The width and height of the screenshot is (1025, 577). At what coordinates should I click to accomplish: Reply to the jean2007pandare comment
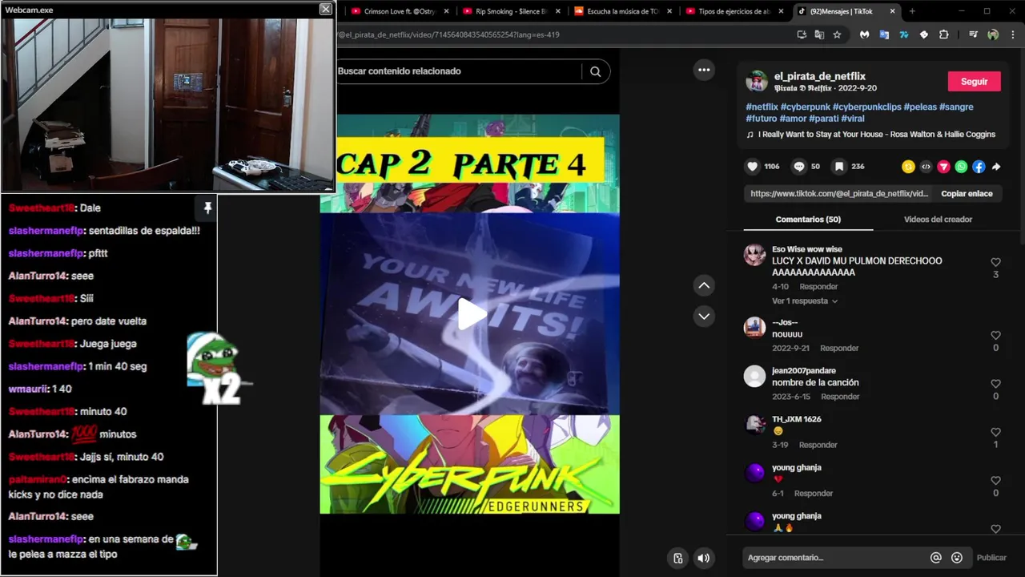(x=840, y=397)
